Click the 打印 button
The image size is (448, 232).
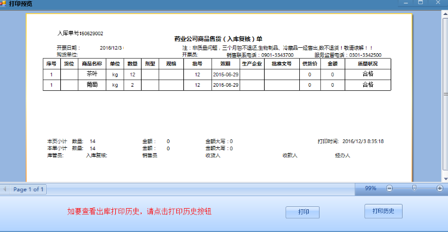pos(302,212)
